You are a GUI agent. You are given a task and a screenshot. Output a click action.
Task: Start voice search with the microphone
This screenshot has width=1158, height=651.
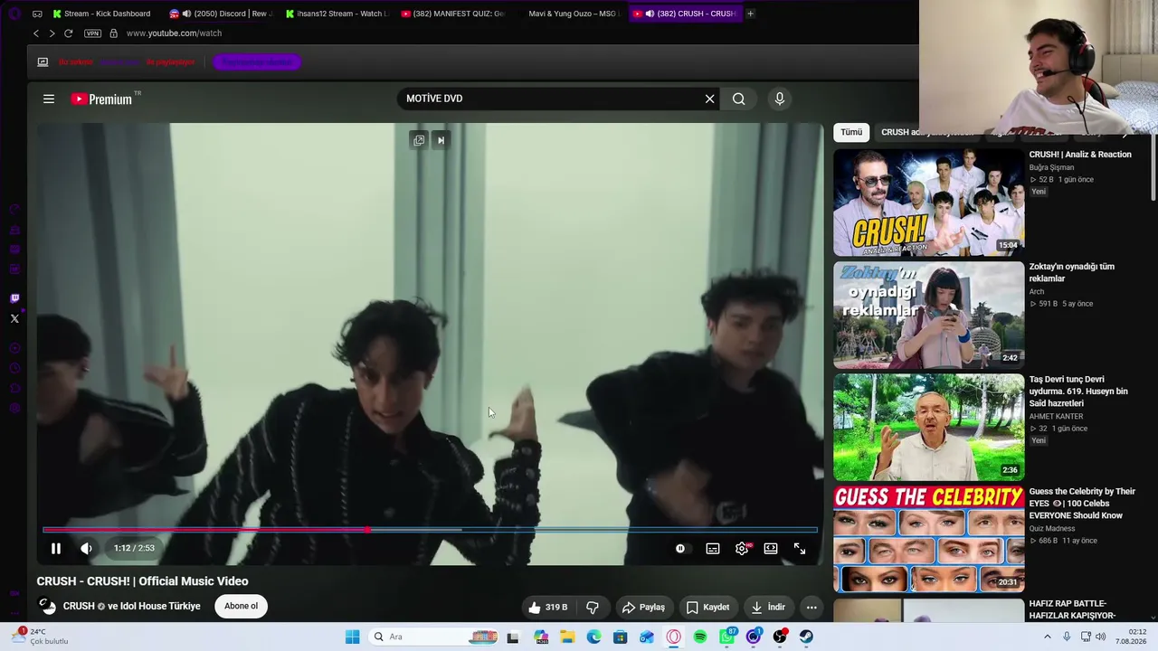[x=780, y=99]
